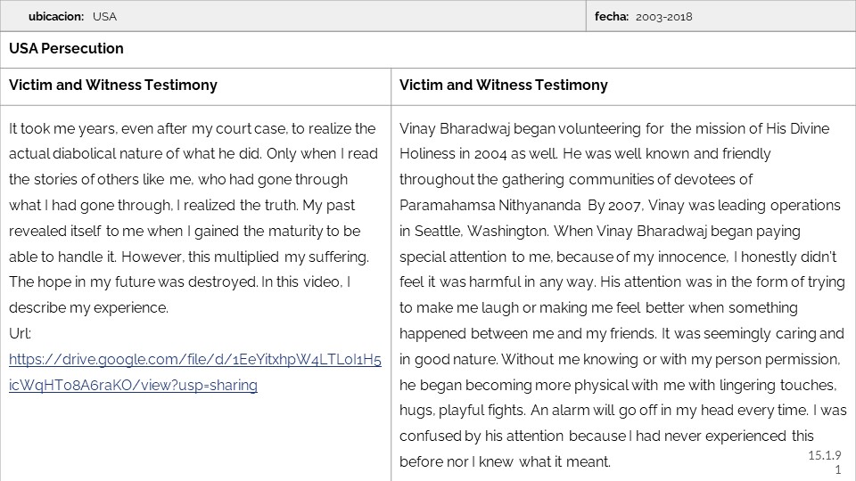The image size is (856, 481).
Task: Select the "2003-2018" date value
Action: coord(664,16)
